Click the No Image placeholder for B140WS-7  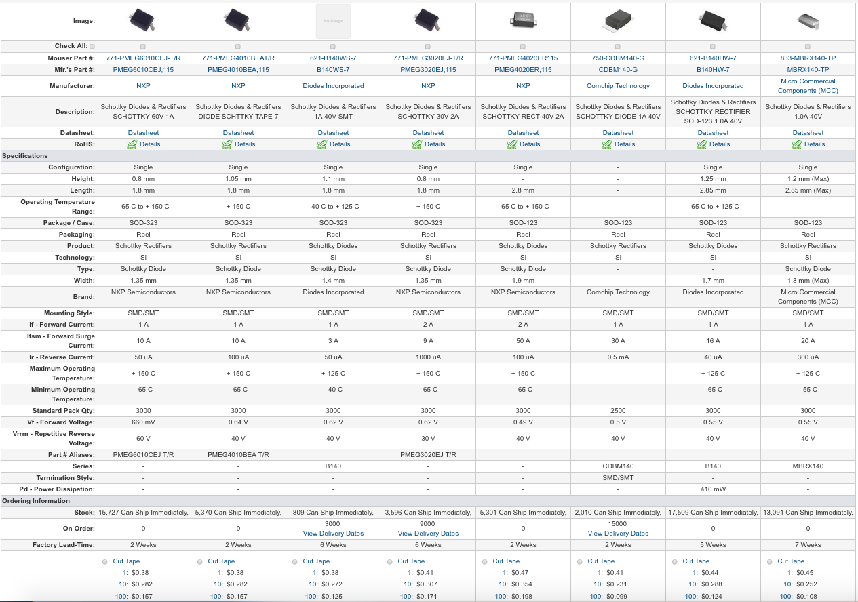click(333, 21)
